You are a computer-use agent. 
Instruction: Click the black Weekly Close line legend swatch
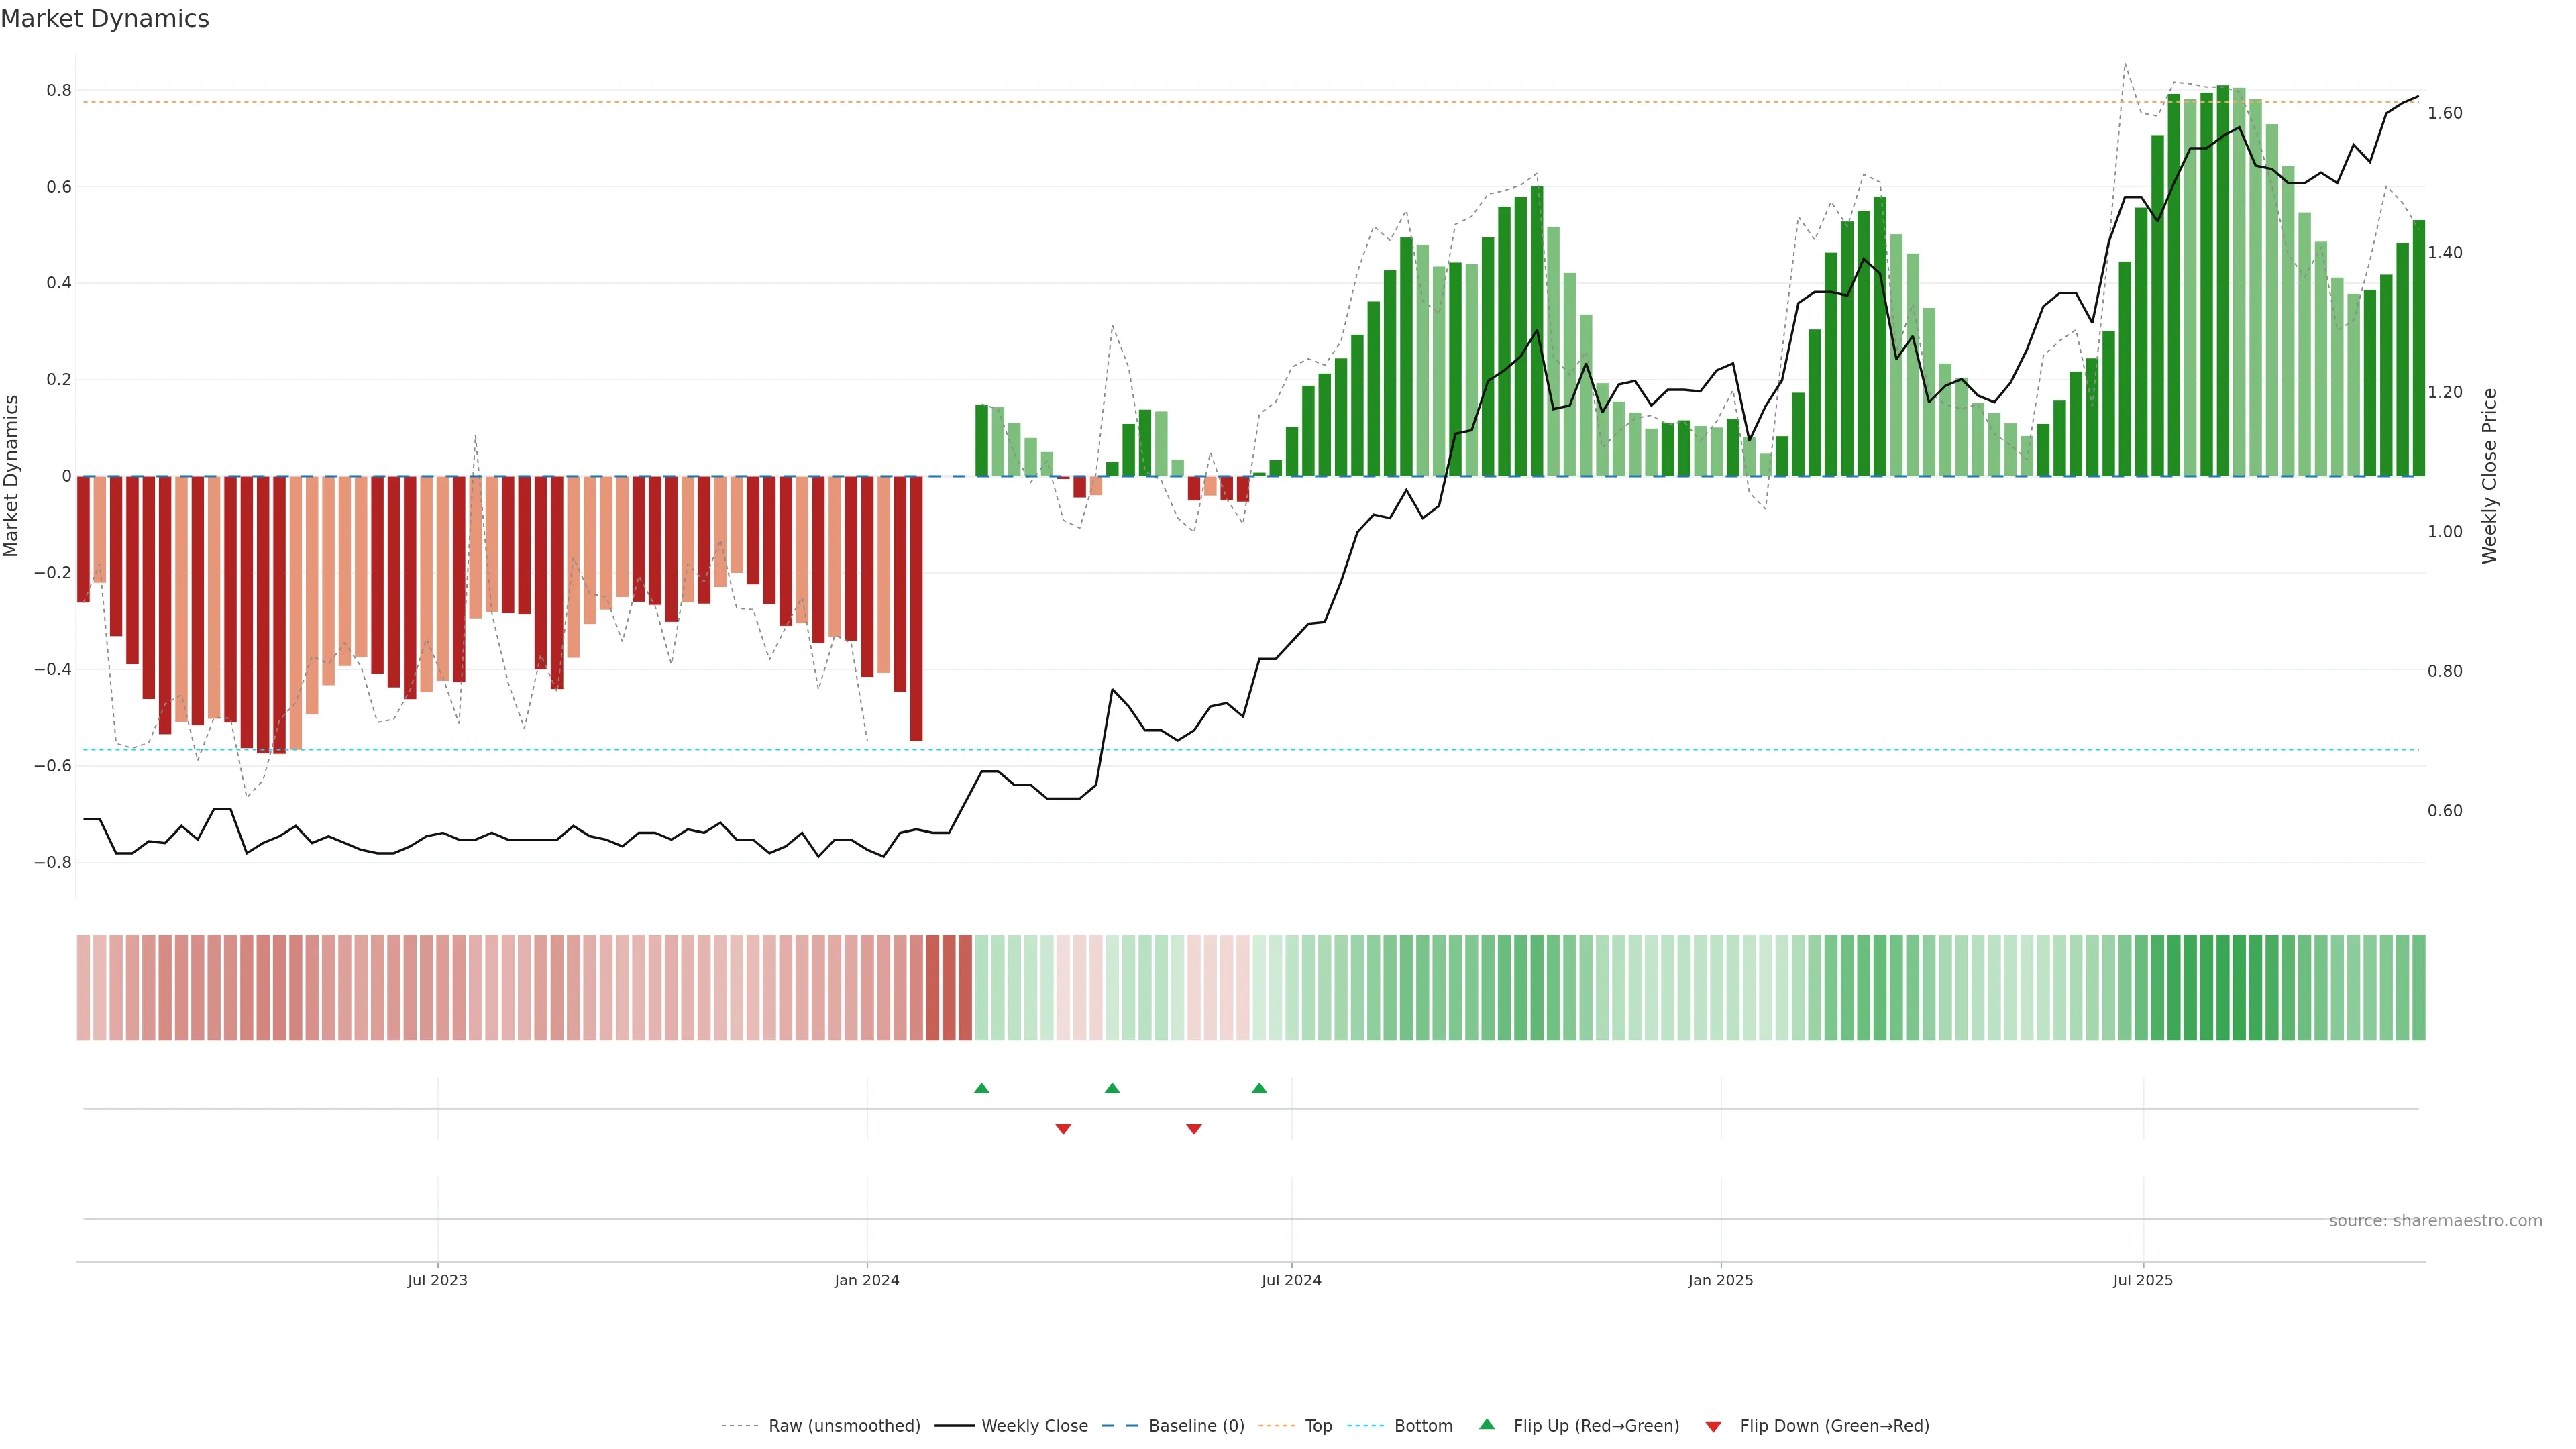click(954, 1426)
